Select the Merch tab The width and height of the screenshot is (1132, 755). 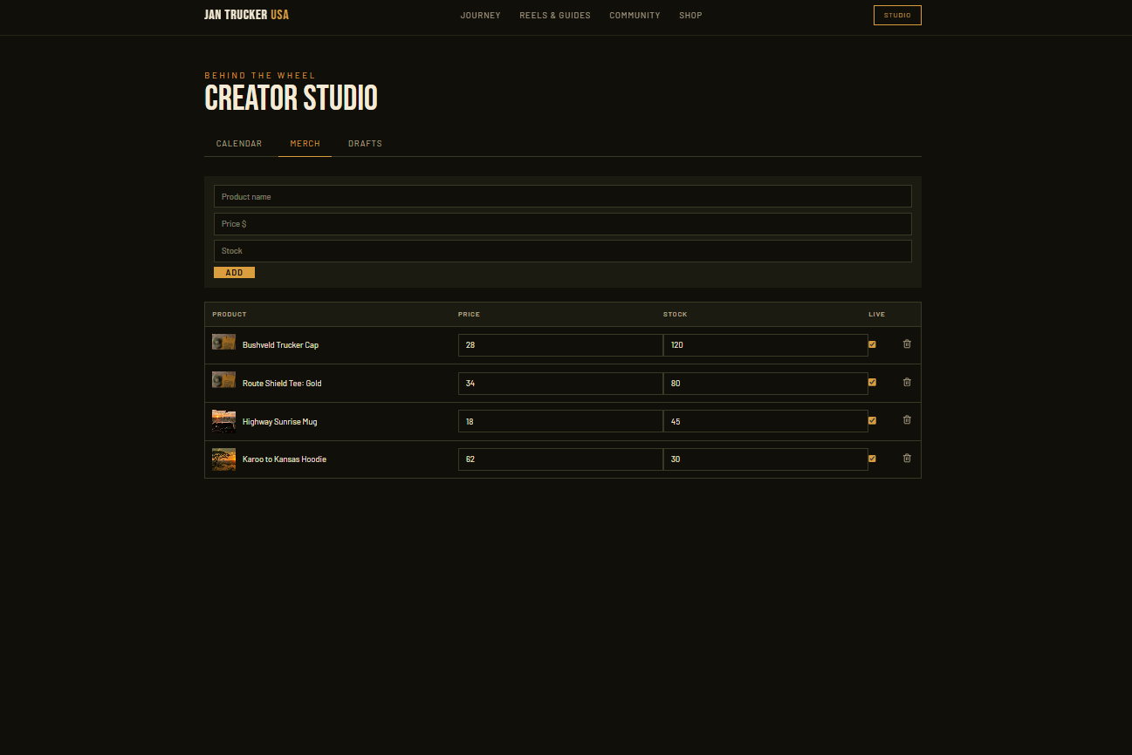point(305,144)
